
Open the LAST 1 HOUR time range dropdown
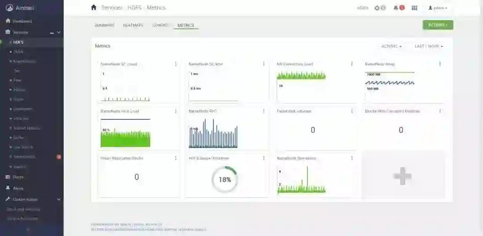(x=429, y=46)
